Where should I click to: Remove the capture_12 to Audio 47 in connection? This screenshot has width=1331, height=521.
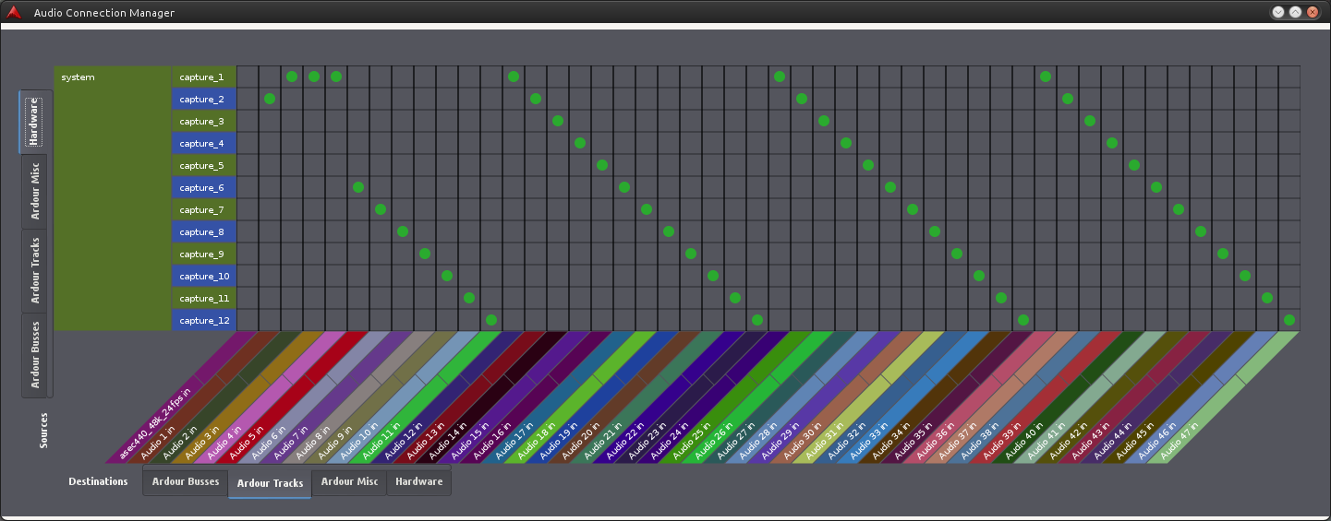(1289, 320)
